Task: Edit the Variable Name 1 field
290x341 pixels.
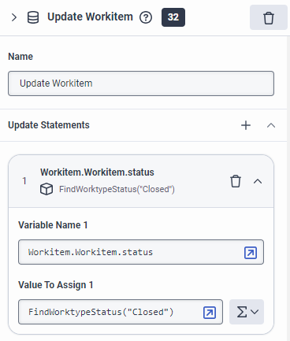Action: (141, 252)
